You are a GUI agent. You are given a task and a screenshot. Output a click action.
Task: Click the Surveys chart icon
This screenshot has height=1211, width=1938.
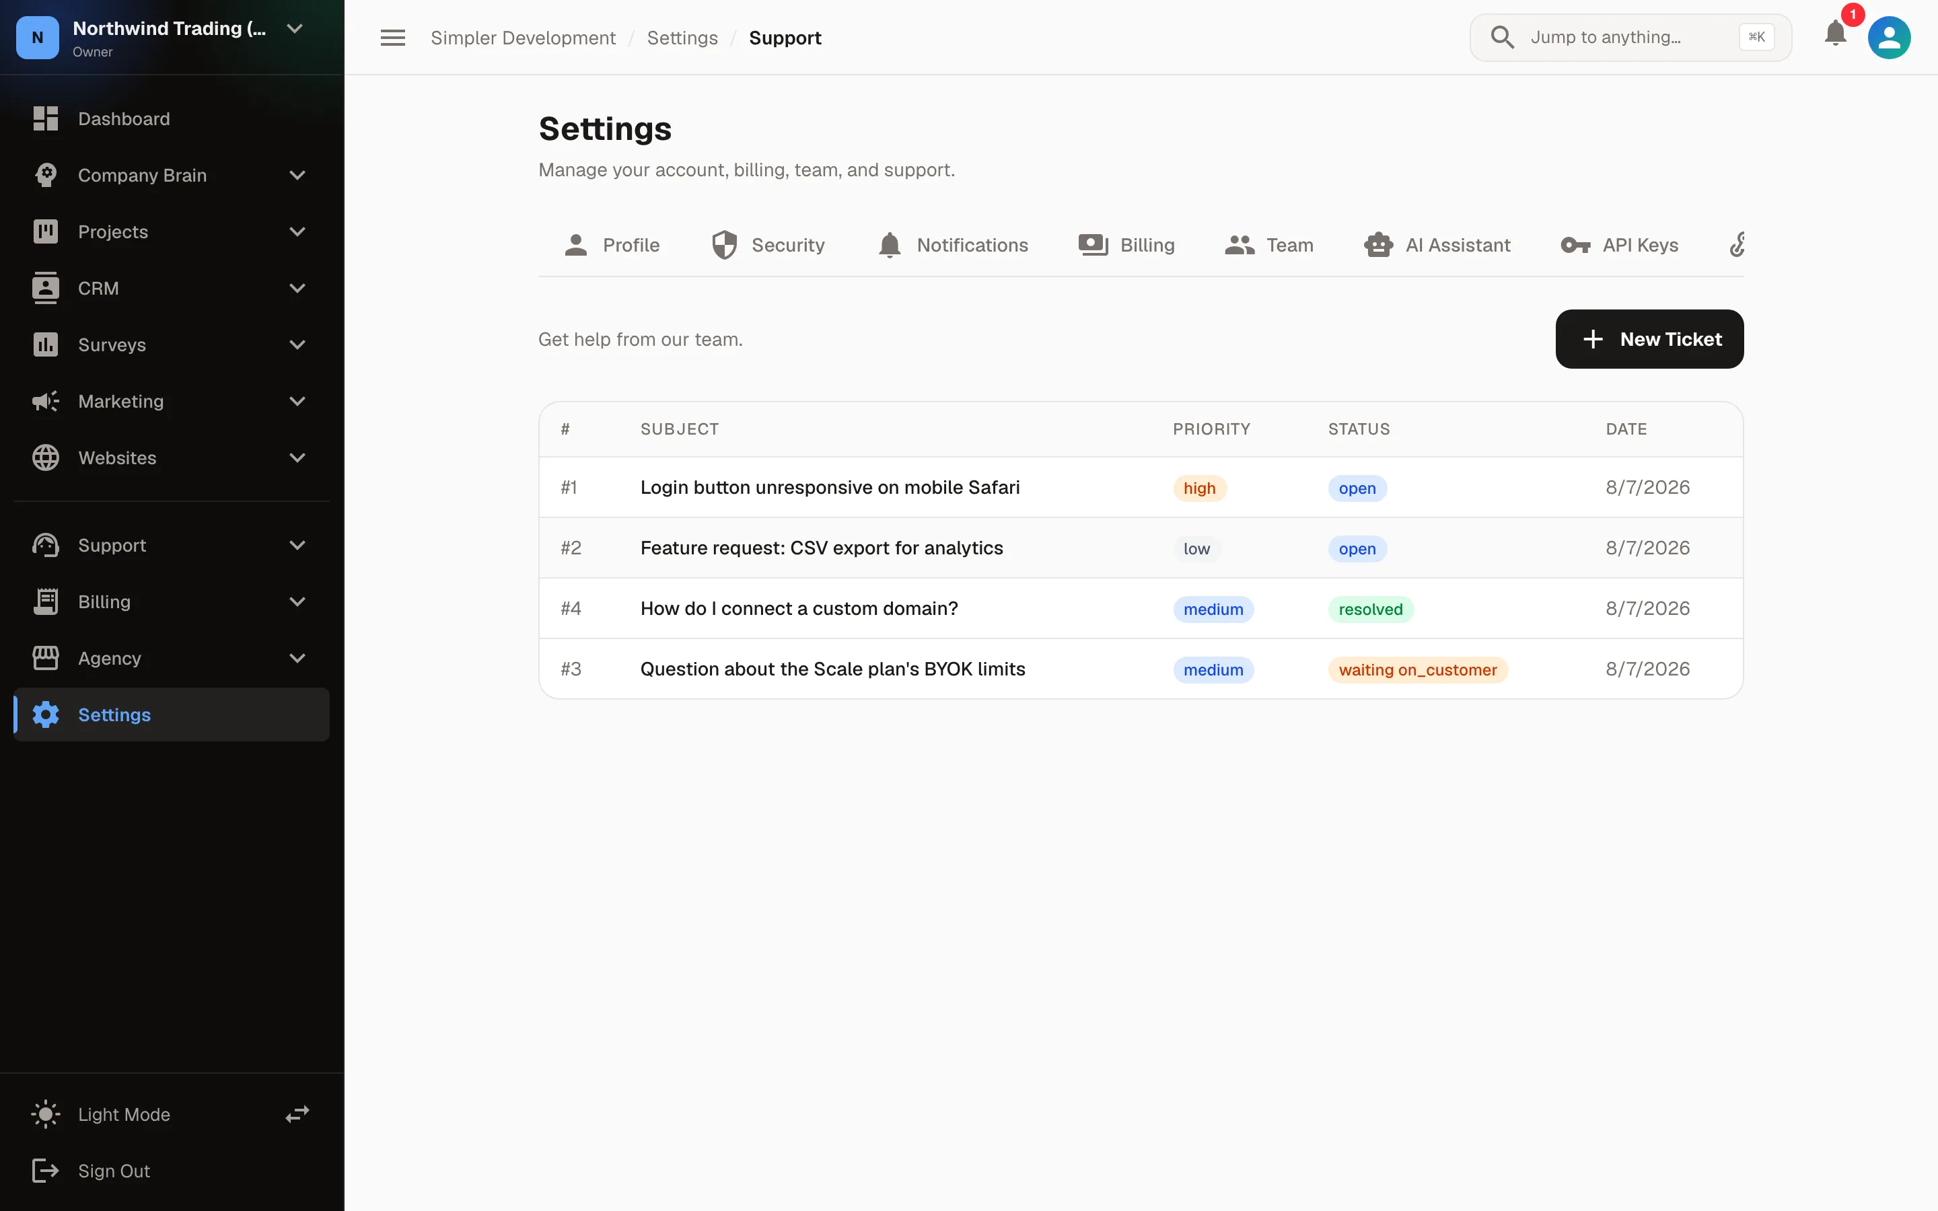[46, 344]
